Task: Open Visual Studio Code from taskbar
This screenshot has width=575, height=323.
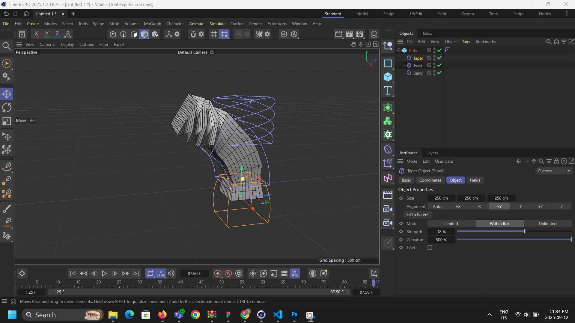Action: (278, 315)
